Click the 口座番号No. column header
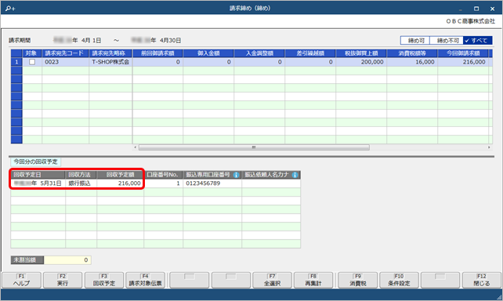The height and width of the screenshot is (301, 503). (163, 175)
